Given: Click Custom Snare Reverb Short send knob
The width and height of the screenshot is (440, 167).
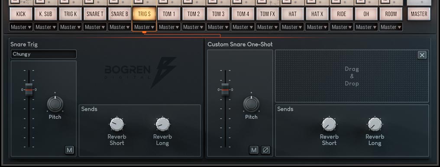Looking at the screenshot, I should pyautogui.click(x=329, y=124).
